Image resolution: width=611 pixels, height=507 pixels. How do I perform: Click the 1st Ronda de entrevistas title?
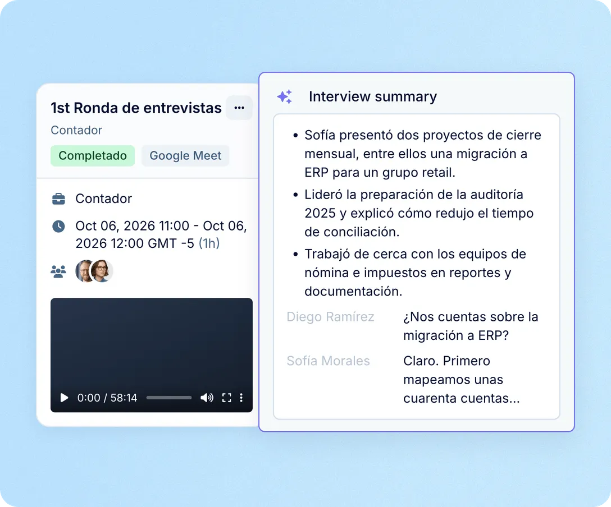pyautogui.click(x=136, y=108)
